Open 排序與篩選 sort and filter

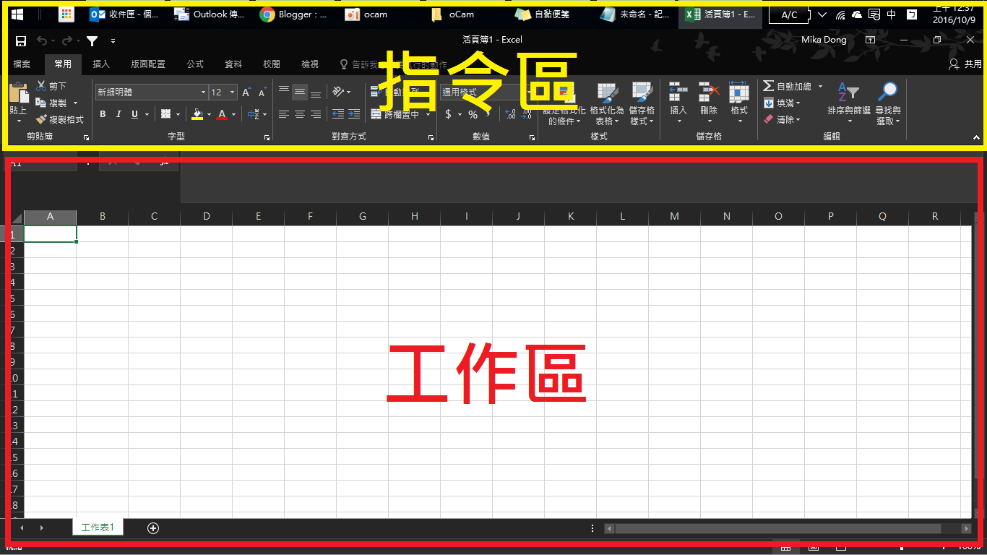tap(849, 103)
